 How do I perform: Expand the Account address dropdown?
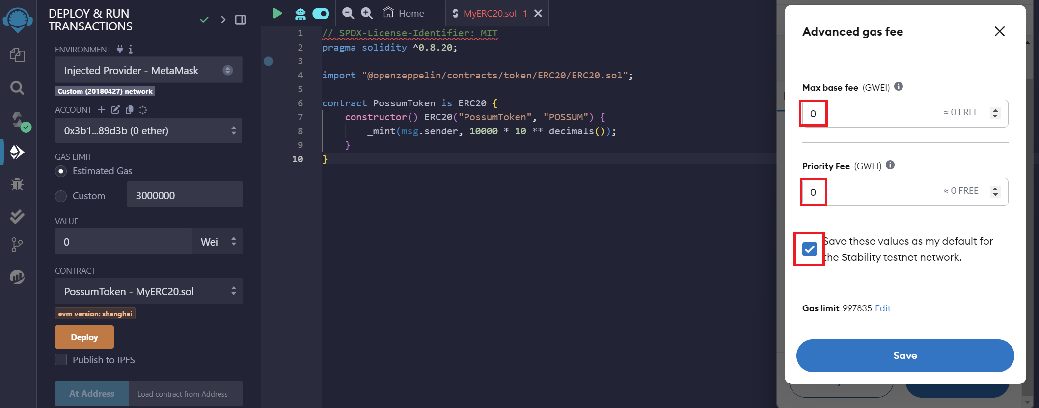(x=148, y=130)
